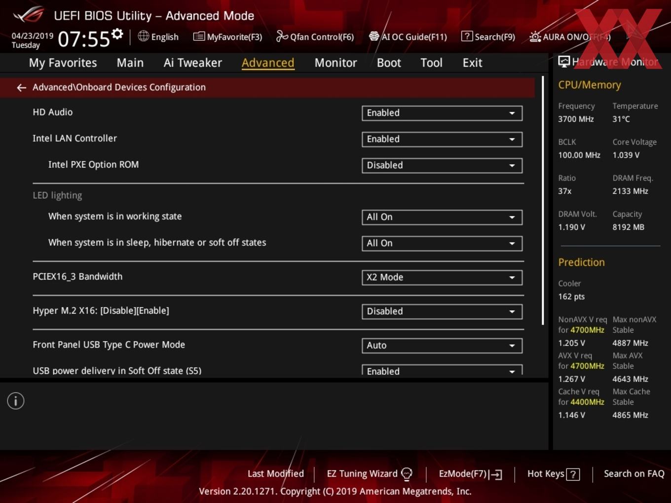The width and height of the screenshot is (671, 503).
Task: Click the EZ Tuning Wizard bulb icon
Action: point(407,474)
